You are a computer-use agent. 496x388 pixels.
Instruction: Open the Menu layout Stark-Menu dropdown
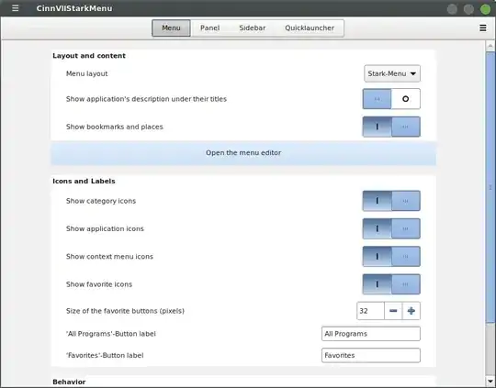click(392, 73)
